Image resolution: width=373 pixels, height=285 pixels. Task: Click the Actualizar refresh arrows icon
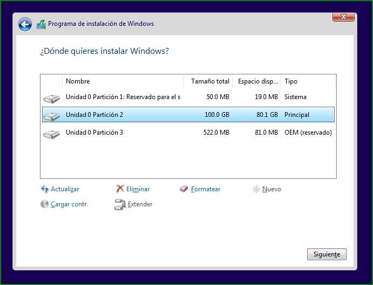click(45, 189)
